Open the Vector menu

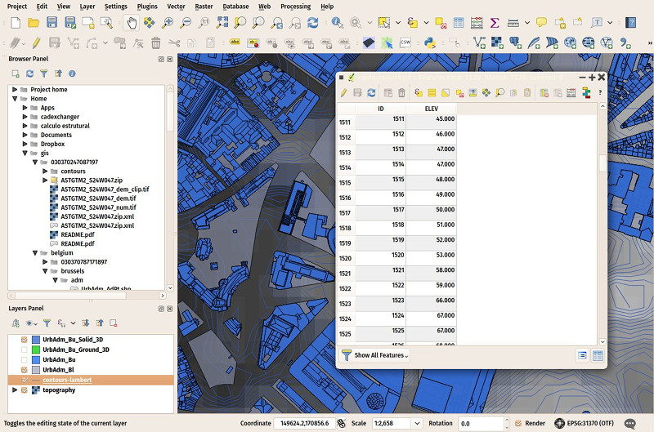[x=176, y=7]
